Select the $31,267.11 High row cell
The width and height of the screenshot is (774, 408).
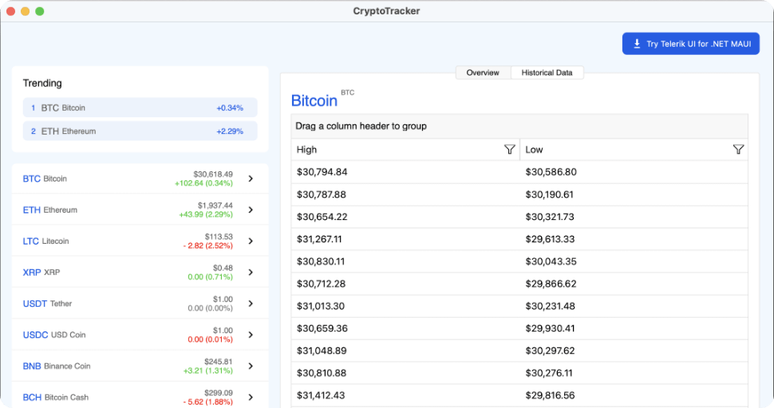click(x=319, y=239)
